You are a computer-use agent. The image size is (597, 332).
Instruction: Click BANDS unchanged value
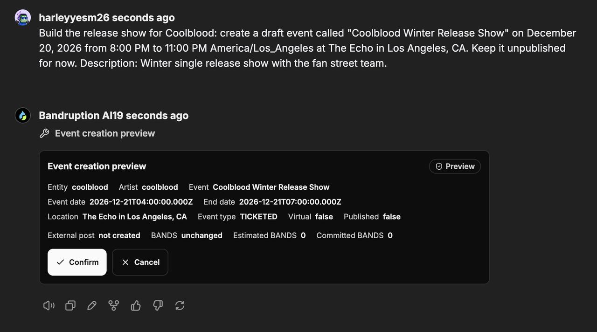[202, 235]
